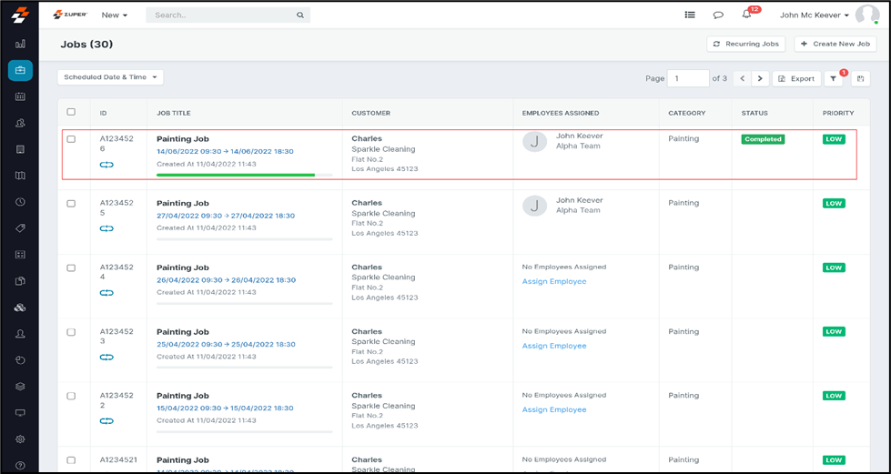Toggle the select-all checkbox in table header

[71, 113]
